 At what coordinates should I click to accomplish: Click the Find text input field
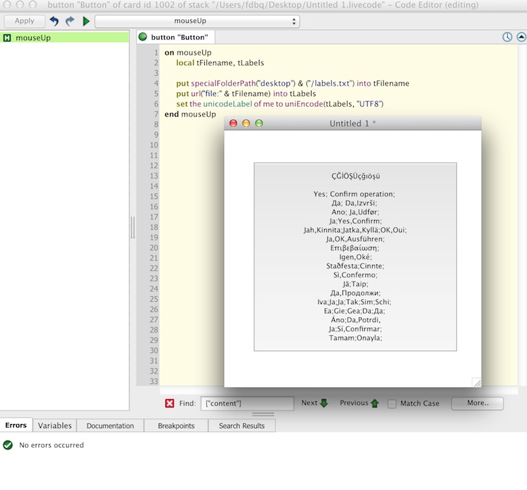pyautogui.click(x=248, y=403)
